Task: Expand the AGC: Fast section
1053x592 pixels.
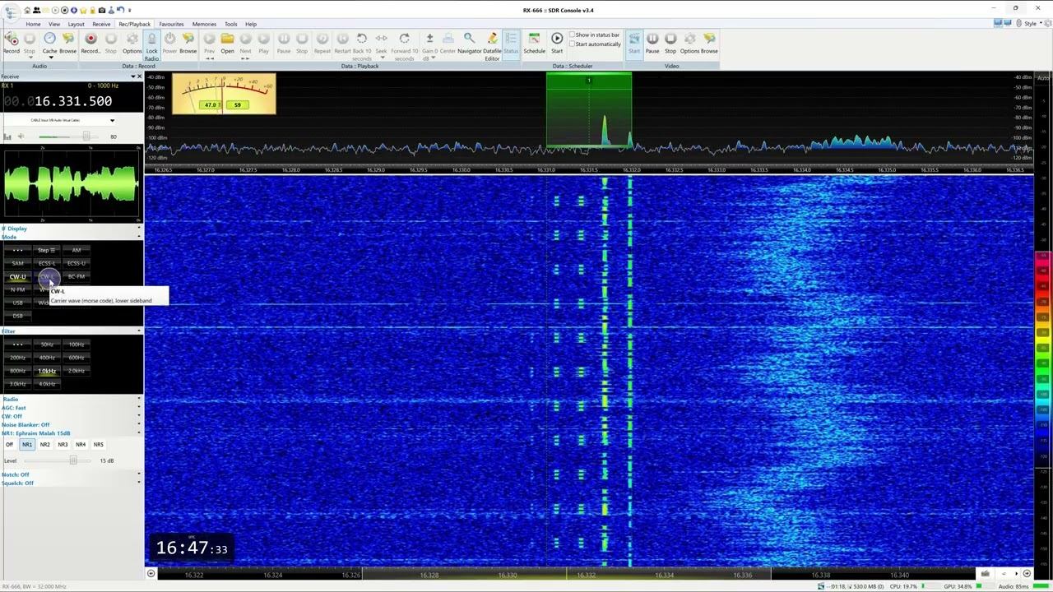Action: (x=70, y=408)
